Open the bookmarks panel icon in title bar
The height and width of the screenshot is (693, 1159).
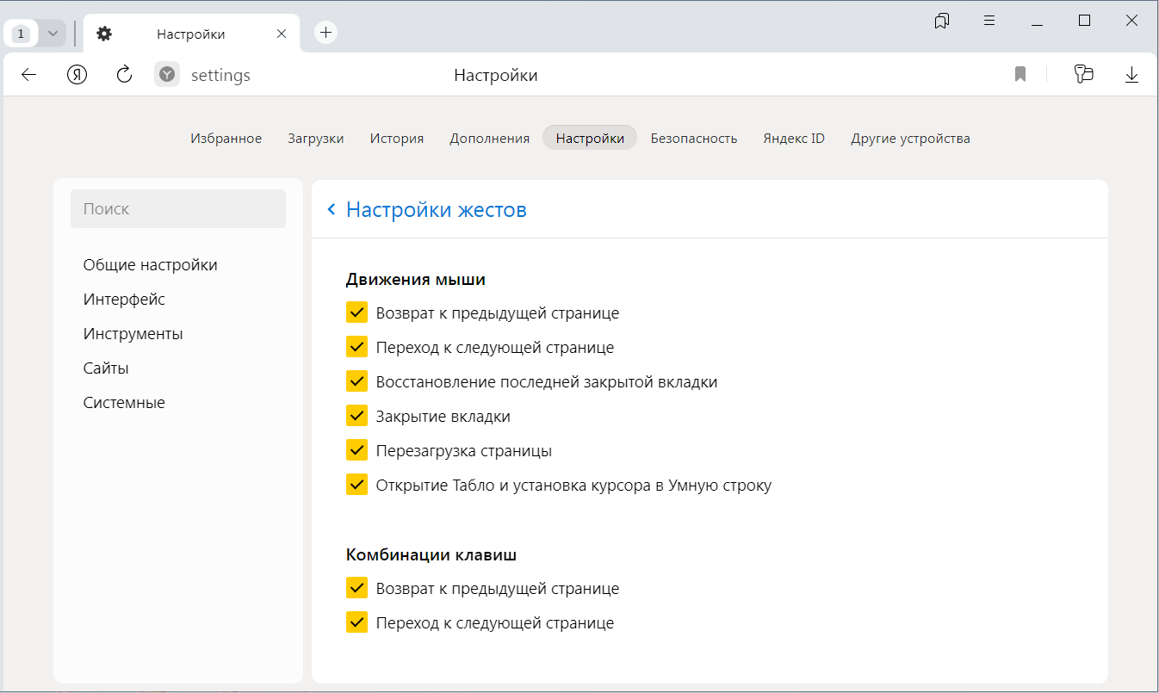942,21
